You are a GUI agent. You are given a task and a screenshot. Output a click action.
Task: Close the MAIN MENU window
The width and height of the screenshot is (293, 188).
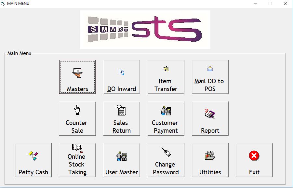pos(285,4)
